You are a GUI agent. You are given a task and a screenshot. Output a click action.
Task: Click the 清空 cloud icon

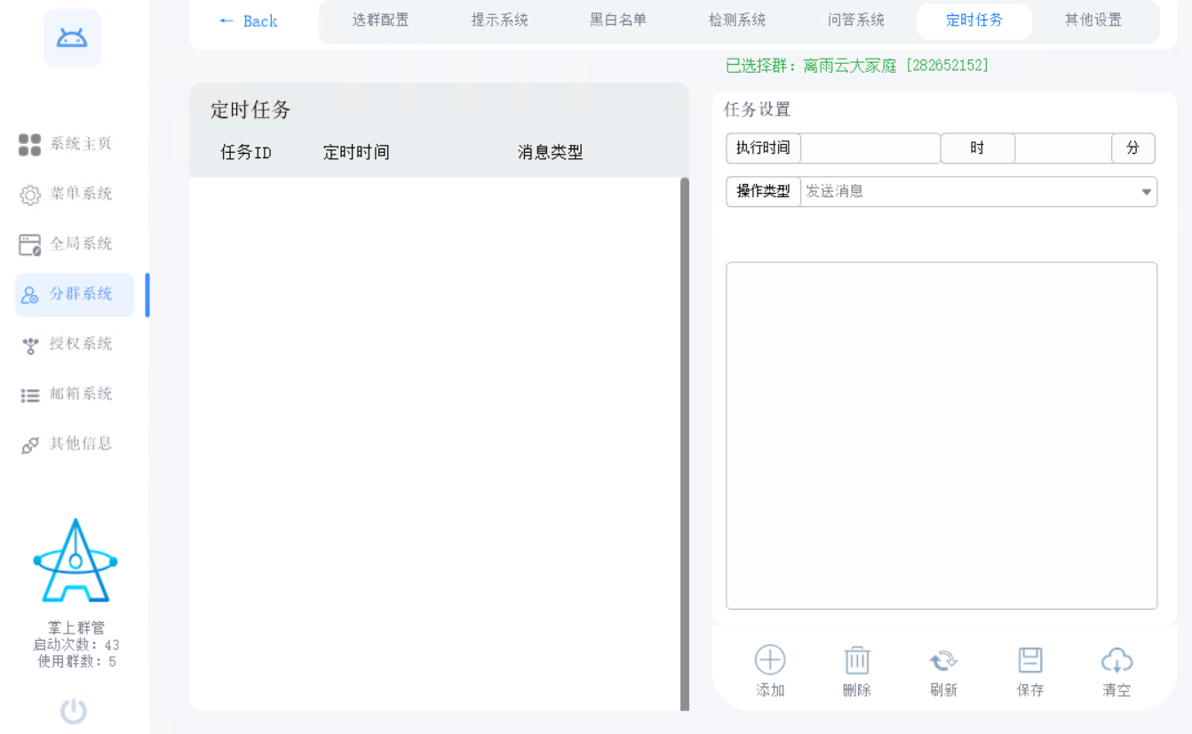coord(1117,660)
